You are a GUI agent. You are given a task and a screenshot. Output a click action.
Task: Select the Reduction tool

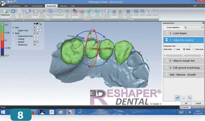tap(60, 13)
